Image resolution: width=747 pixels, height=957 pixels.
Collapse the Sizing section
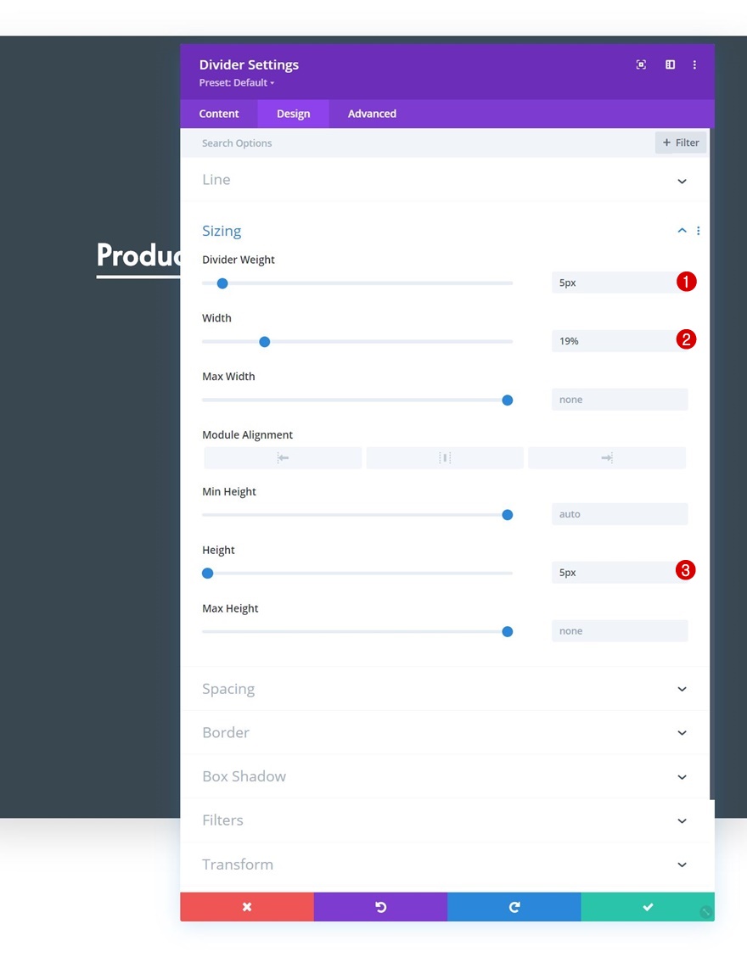pos(682,231)
